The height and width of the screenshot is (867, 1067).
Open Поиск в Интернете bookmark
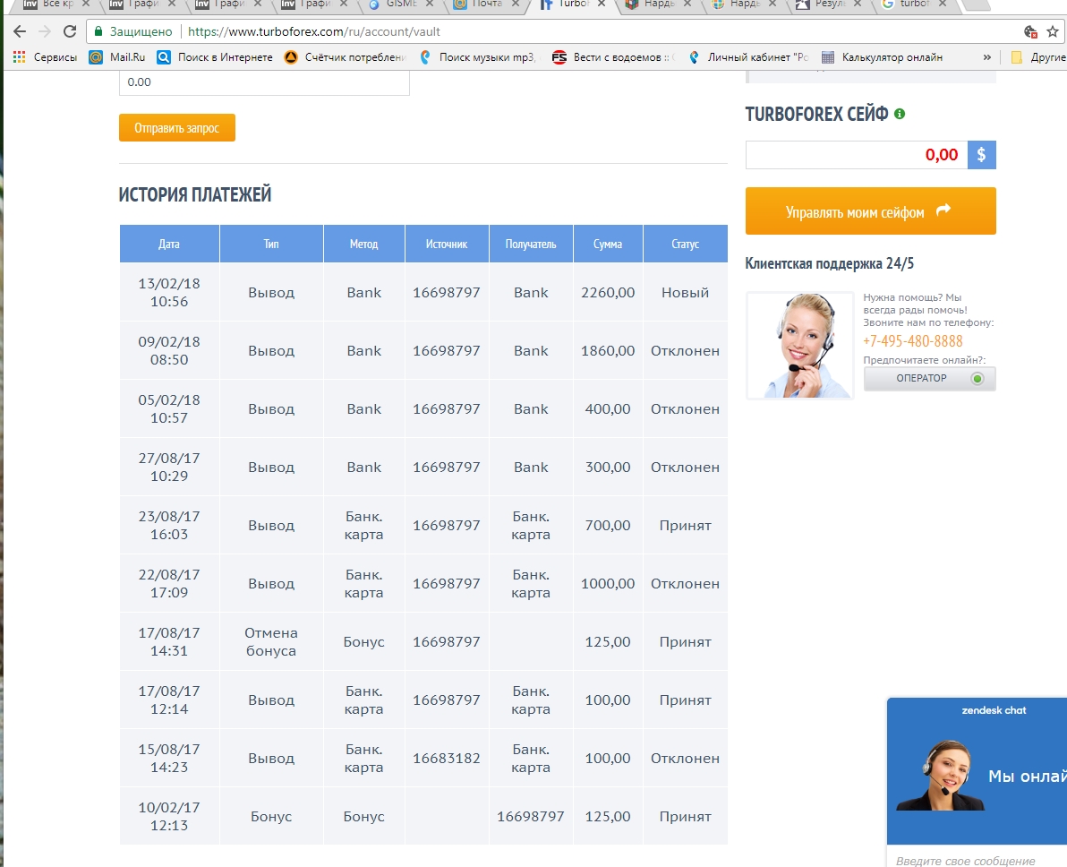[x=214, y=57]
